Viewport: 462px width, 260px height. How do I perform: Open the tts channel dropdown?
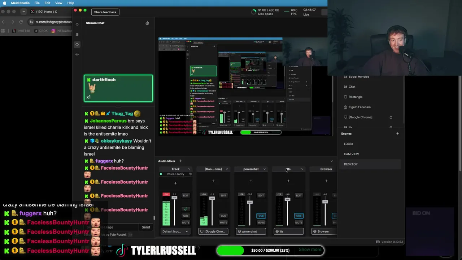[x=302, y=169]
